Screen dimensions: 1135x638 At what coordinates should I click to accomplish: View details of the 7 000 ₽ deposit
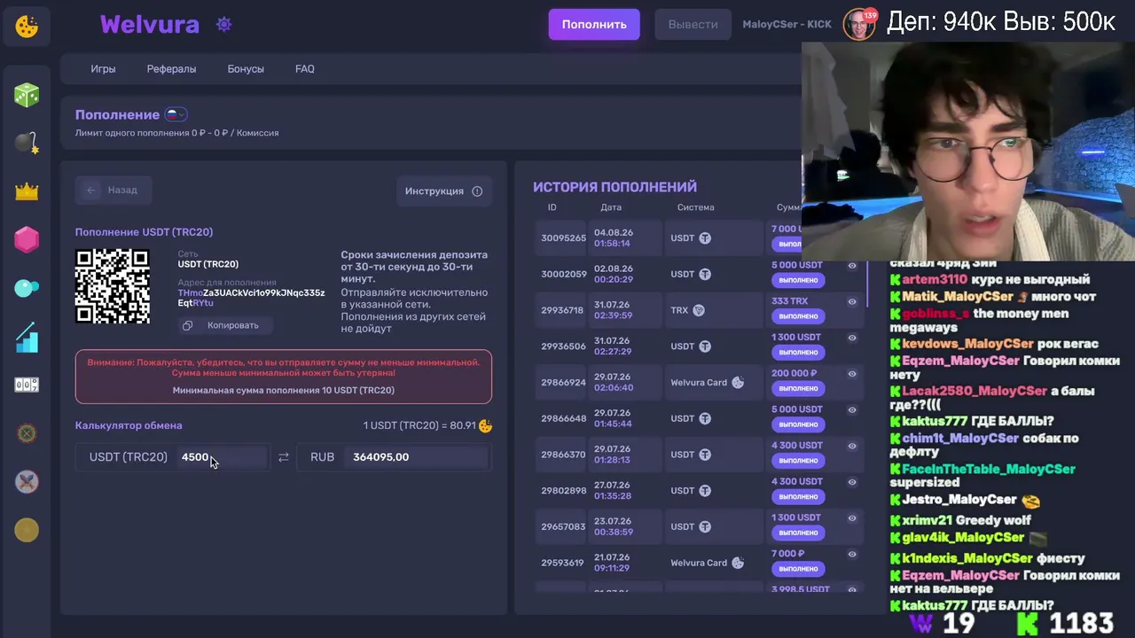(x=852, y=554)
